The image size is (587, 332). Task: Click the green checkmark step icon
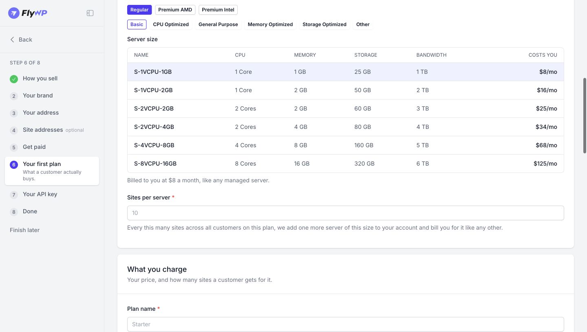pos(14,79)
